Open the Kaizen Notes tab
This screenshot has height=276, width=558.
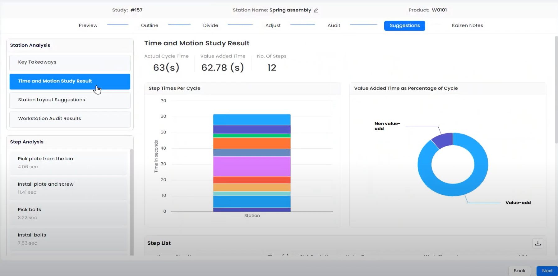[467, 25]
